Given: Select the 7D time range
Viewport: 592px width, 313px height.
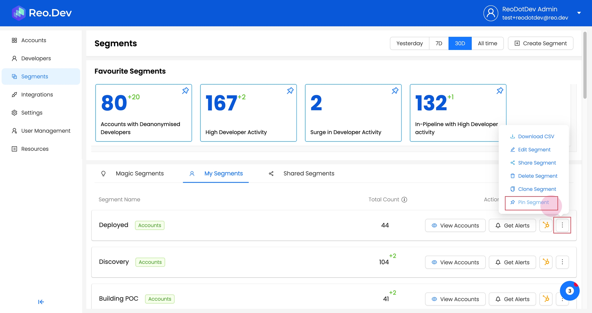Looking at the screenshot, I should [439, 43].
